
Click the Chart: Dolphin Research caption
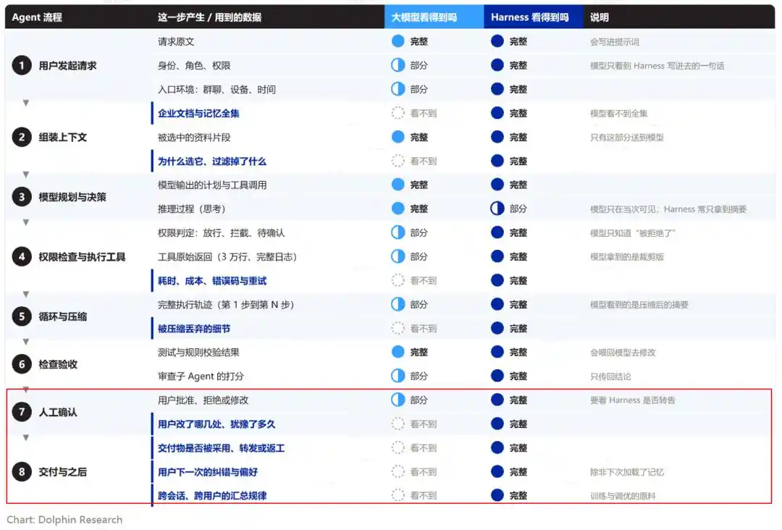(x=64, y=520)
